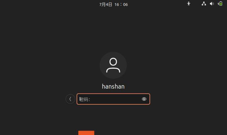Click the wired network status icon
227x135 pixels.
tap(204, 4)
